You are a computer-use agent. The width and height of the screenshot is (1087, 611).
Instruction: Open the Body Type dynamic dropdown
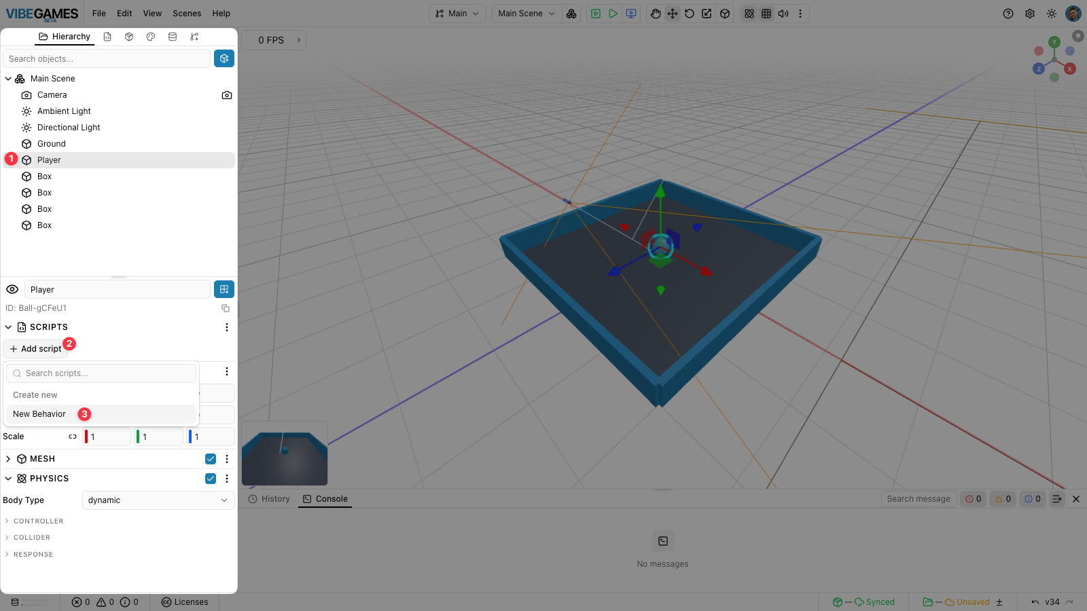tap(158, 500)
